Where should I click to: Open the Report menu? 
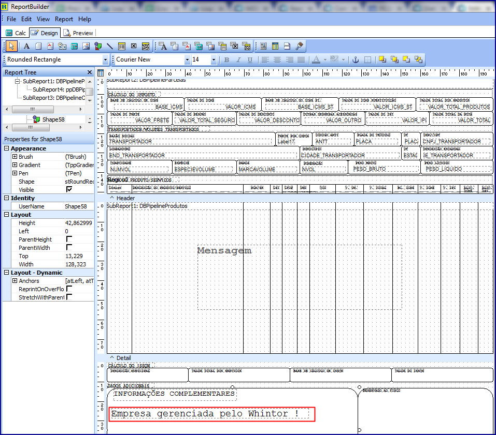pyautogui.click(x=64, y=19)
